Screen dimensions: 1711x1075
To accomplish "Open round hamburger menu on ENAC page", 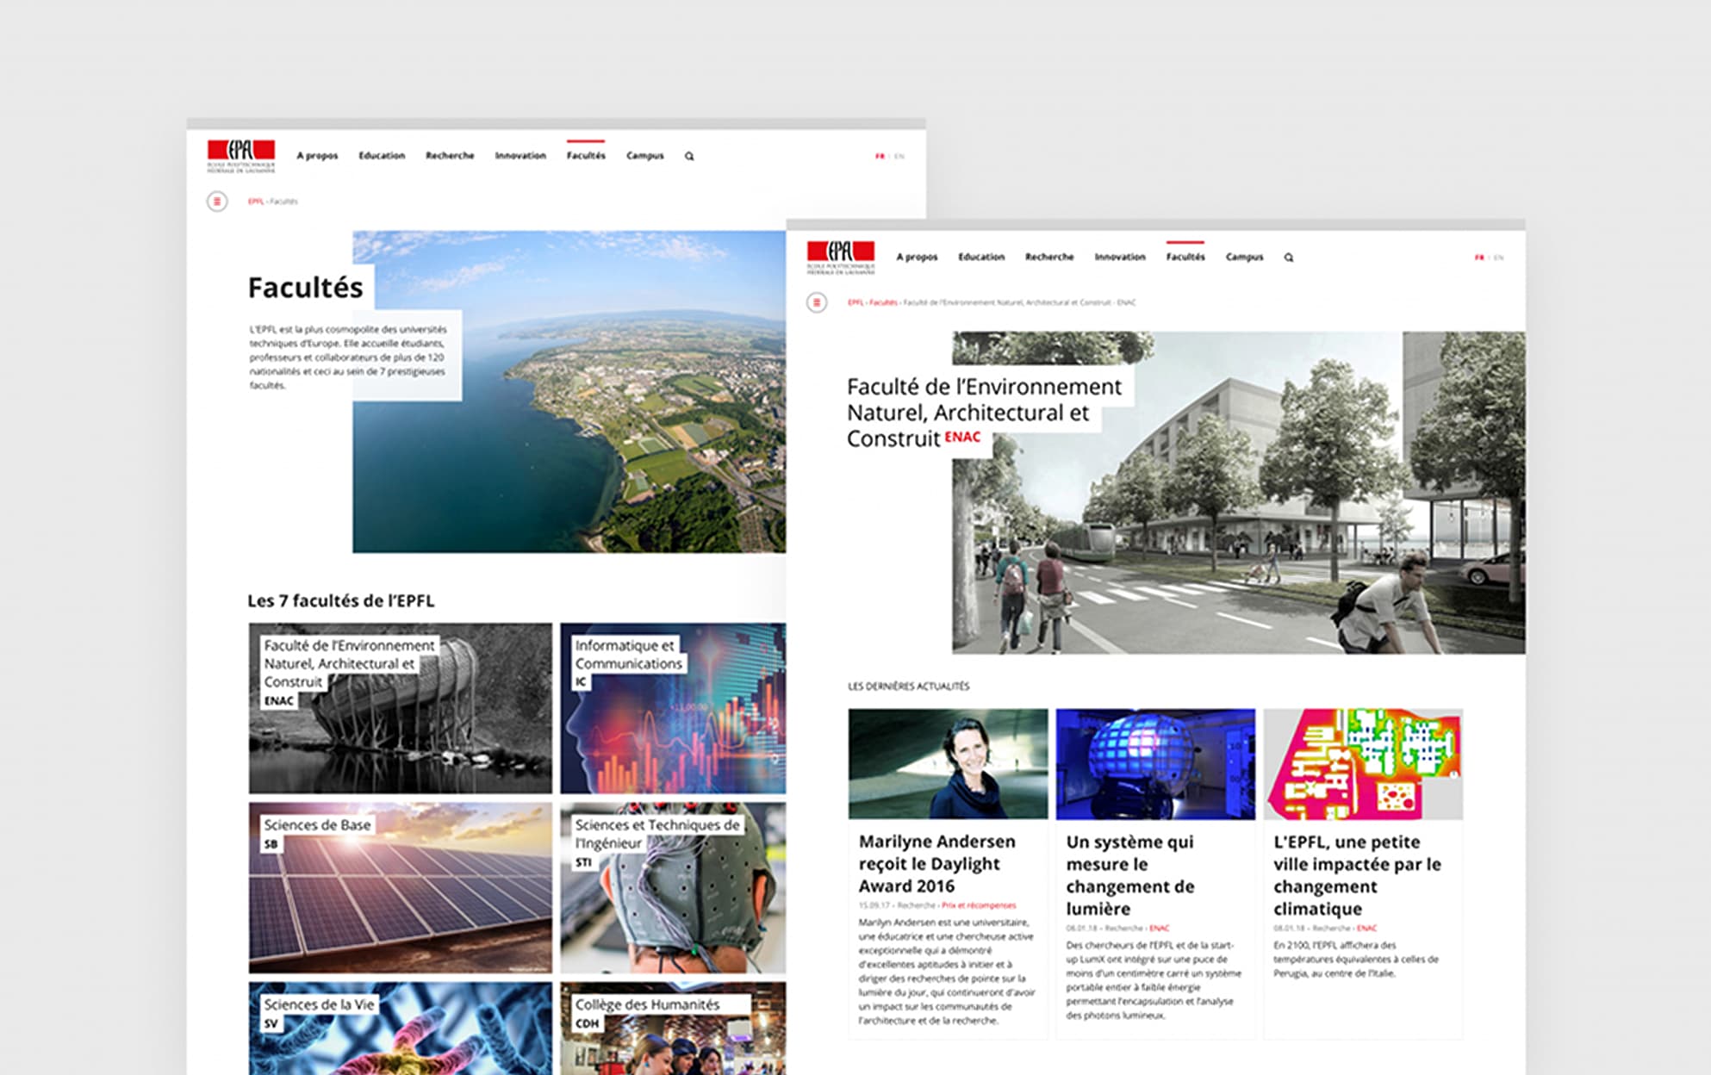I will point(817,302).
